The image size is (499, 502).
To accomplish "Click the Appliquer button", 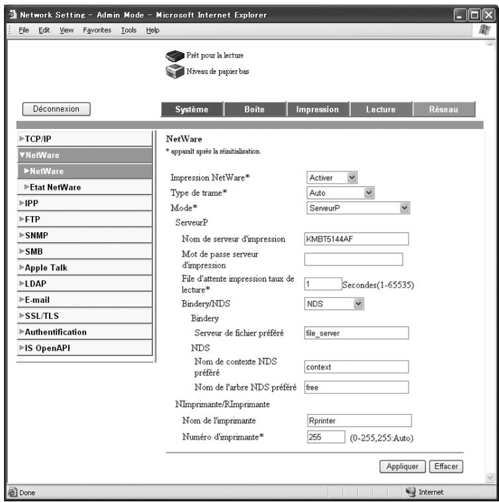I will 402,466.
